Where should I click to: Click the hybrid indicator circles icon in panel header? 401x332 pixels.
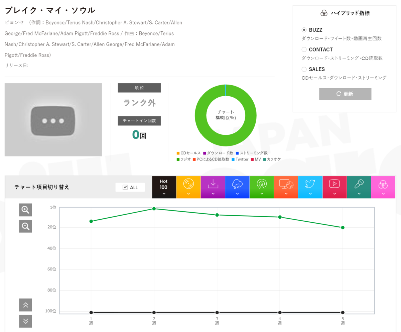click(324, 13)
